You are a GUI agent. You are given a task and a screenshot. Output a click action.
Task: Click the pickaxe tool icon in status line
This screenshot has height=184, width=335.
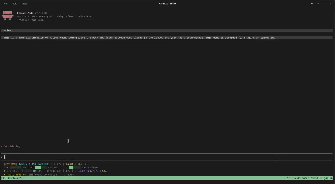point(69,171)
